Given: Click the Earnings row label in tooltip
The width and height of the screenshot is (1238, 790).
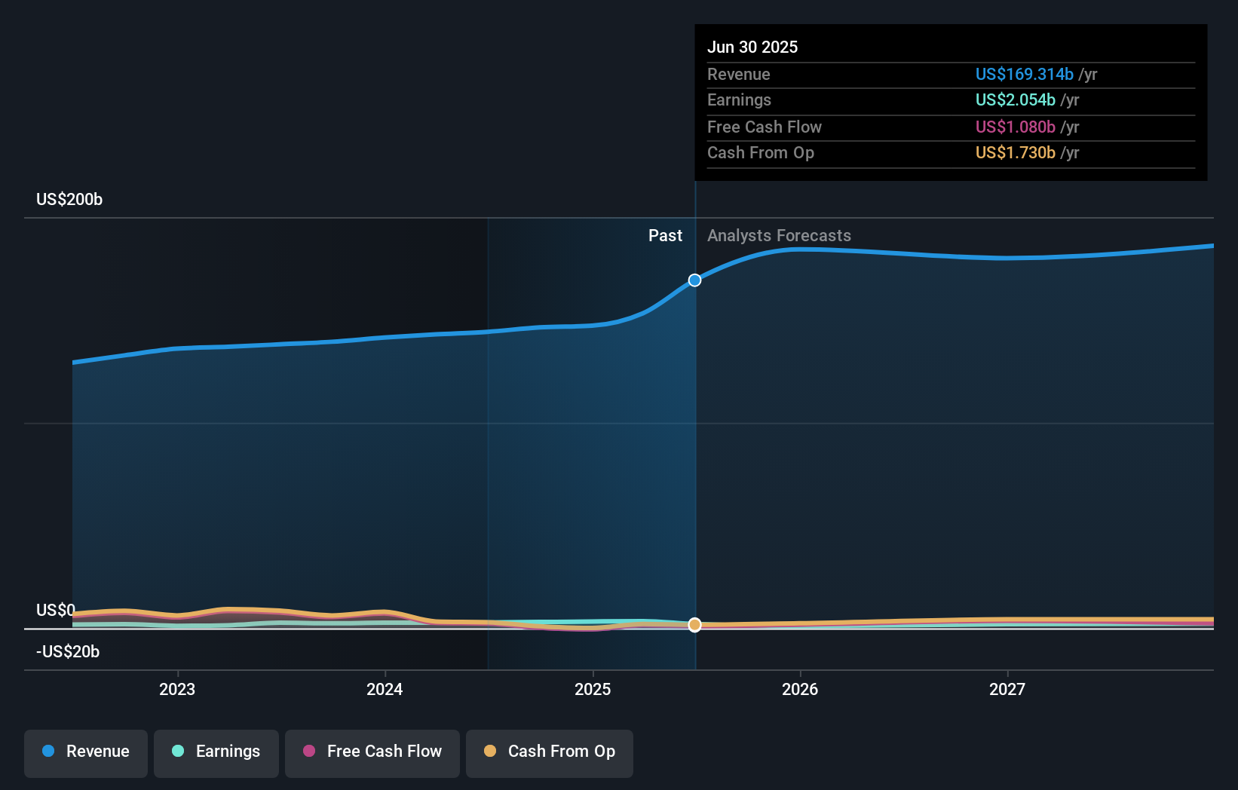Looking at the screenshot, I should pos(740,100).
